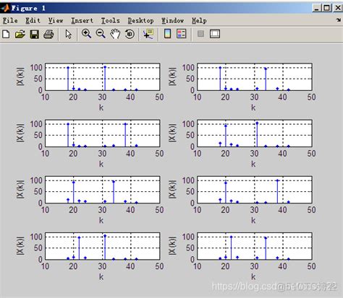Open the Insert menu
Screen dimensions: 343x298
82,21
